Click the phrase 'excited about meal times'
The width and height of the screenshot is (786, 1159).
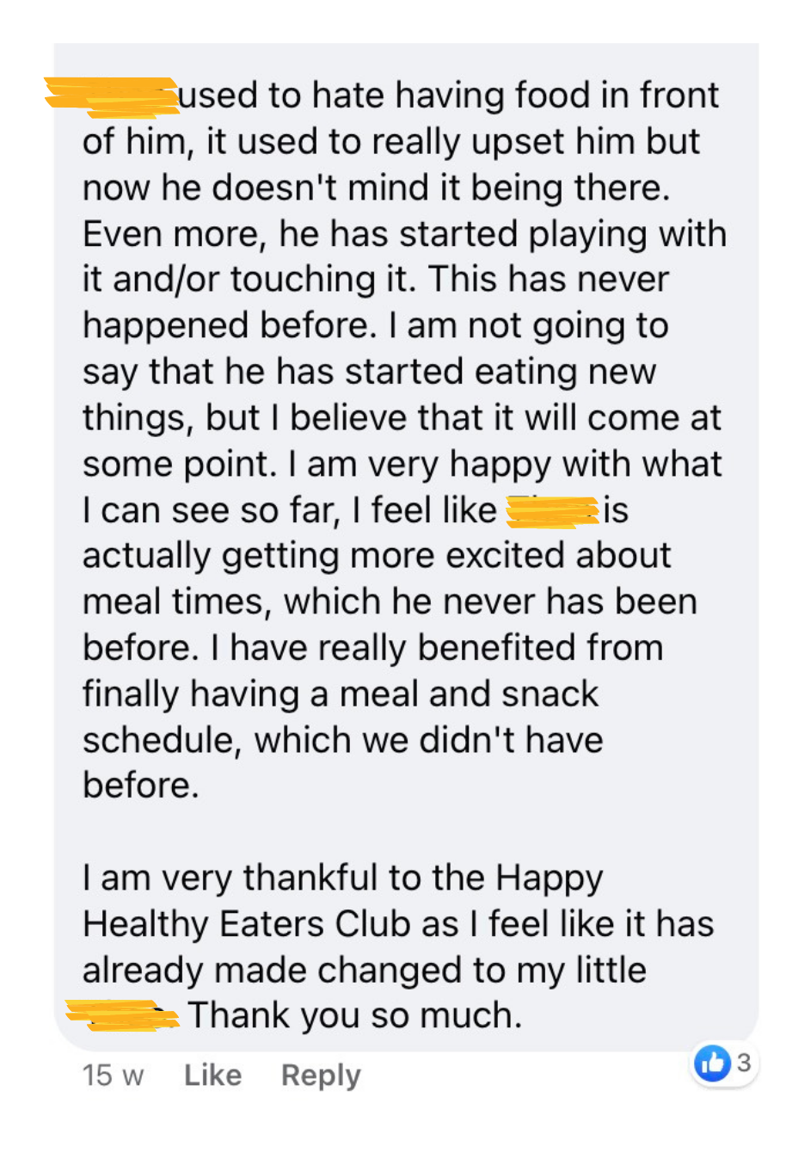[x=377, y=578]
